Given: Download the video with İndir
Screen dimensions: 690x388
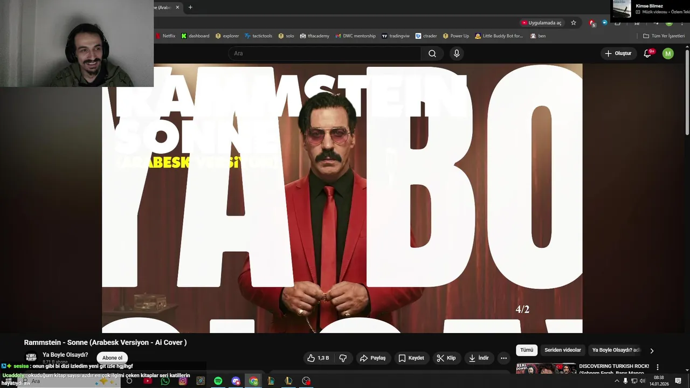Looking at the screenshot, I should coord(479,358).
